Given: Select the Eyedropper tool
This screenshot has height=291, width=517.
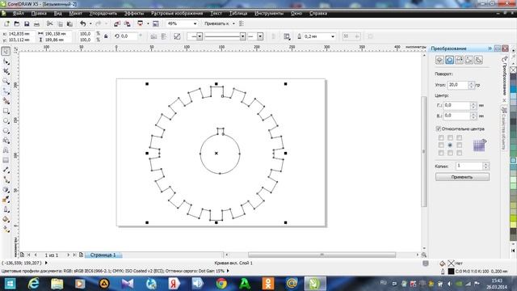Looking at the screenshot, I should 6,200.
